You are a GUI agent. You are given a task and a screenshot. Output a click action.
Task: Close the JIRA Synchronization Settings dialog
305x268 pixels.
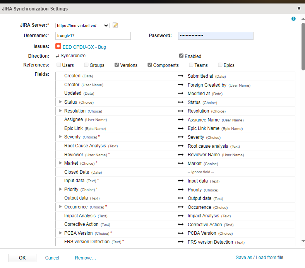tap(299, 9)
